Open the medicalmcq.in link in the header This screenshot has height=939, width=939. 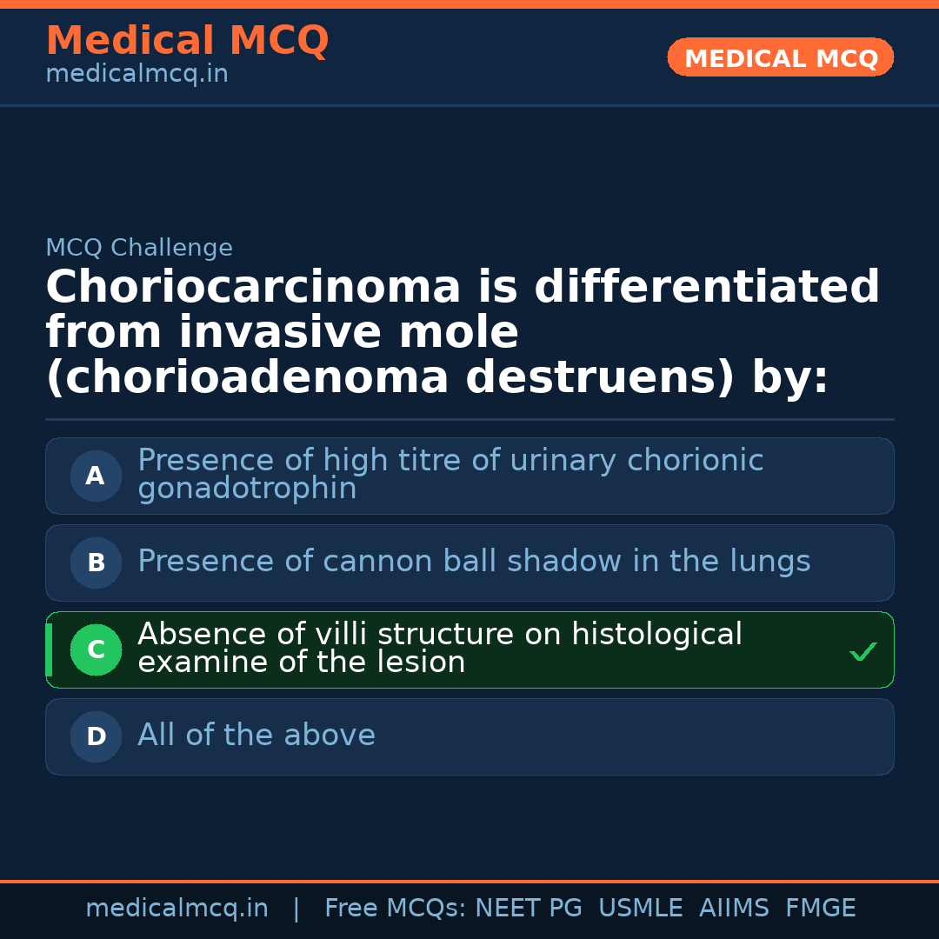(137, 75)
